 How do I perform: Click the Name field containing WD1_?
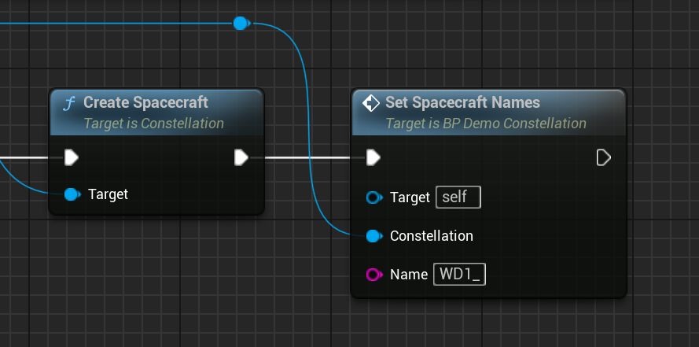[x=459, y=275]
